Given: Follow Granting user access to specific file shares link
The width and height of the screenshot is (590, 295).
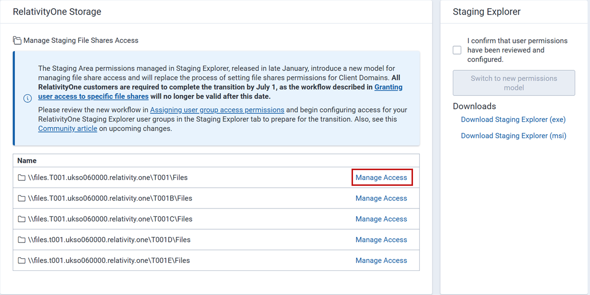Looking at the screenshot, I should tap(220, 91).
